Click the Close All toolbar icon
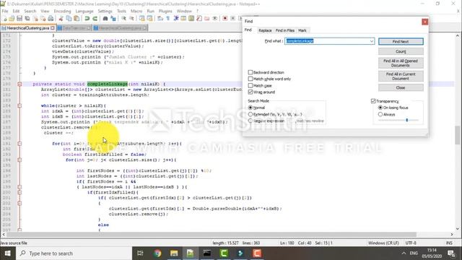This screenshot has width=462, height=260. (43, 19)
